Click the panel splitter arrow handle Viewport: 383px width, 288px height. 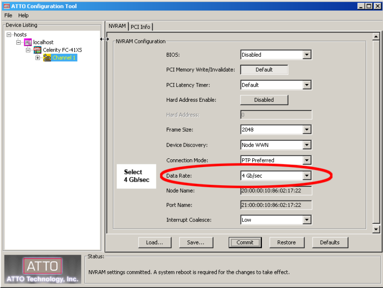[104, 39]
